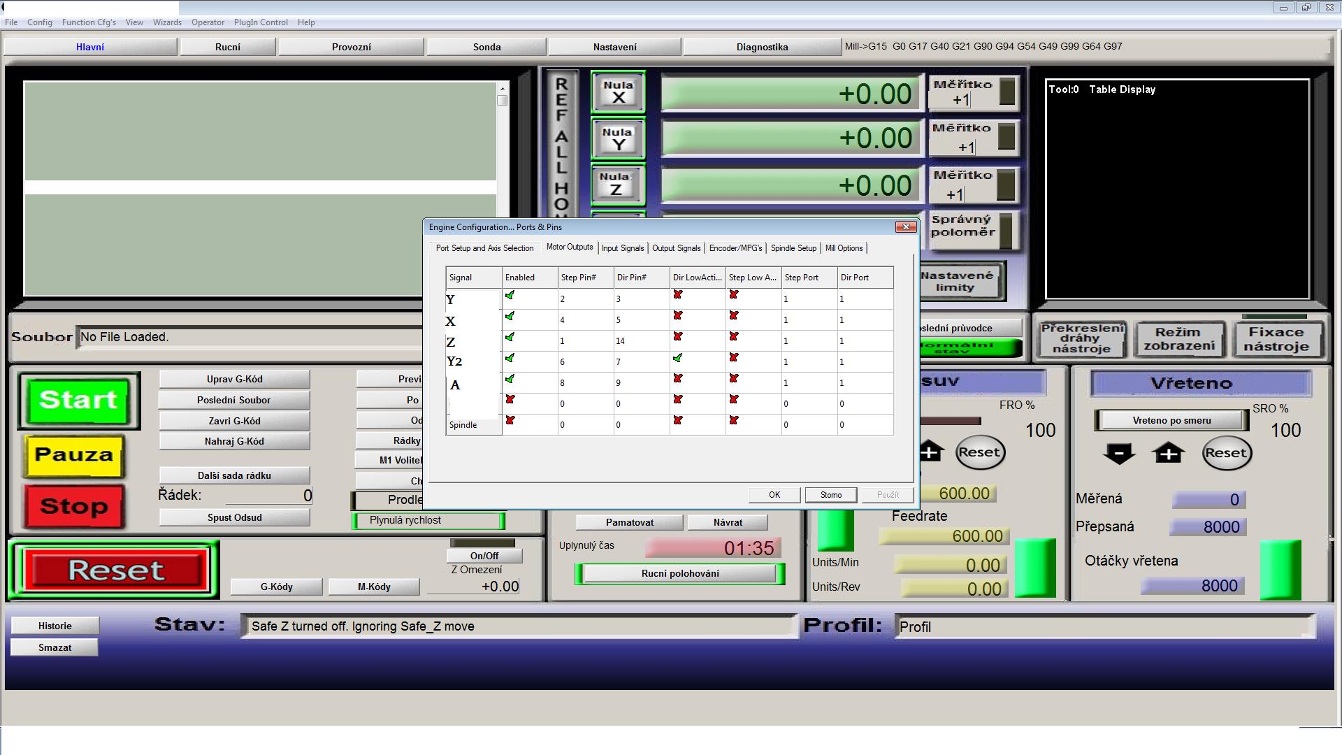Click the G-code window scrollbar up arrow

pyautogui.click(x=502, y=89)
